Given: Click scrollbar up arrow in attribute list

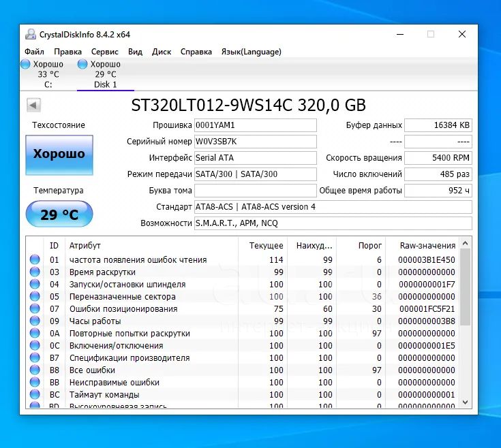Looking at the screenshot, I should tap(465, 243).
